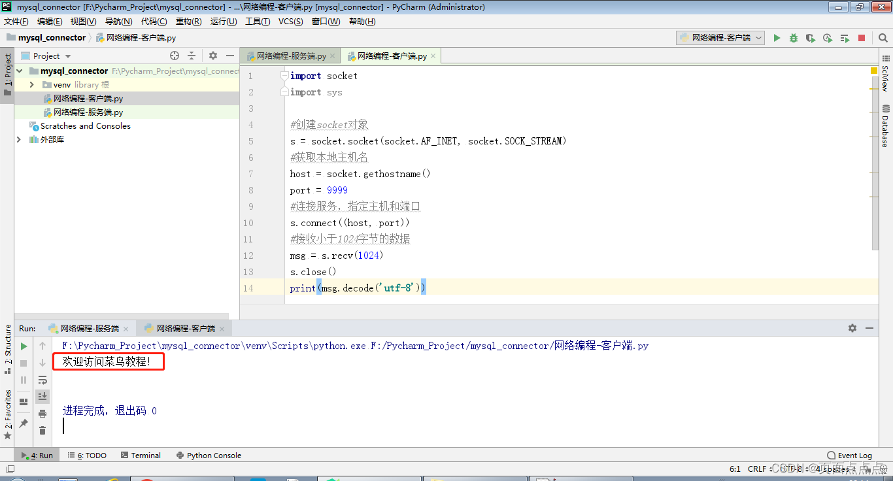Open the 工具(T) menu

point(258,22)
